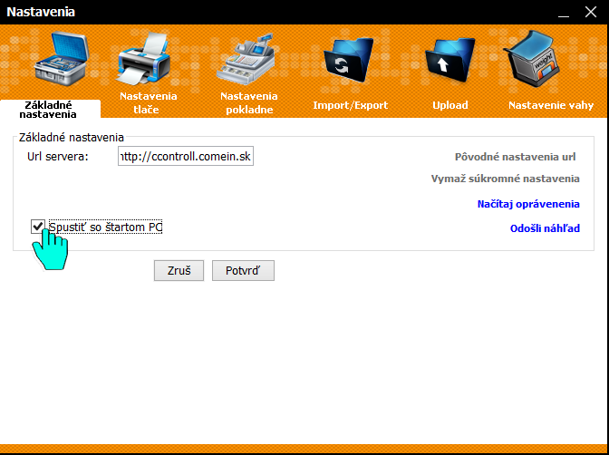609x455 pixels.
Task: Select the Nastavenie vahy tab label
Action: [551, 105]
